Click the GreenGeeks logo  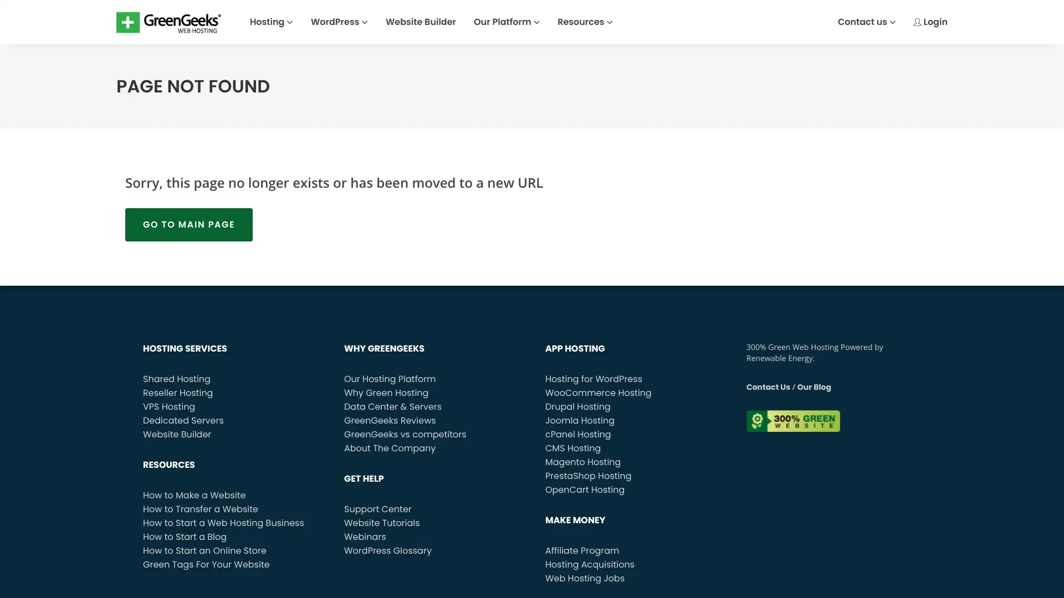click(x=168, y=22)
